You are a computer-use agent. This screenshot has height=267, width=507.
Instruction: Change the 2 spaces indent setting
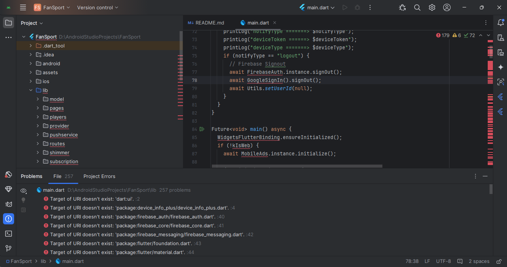479,261
